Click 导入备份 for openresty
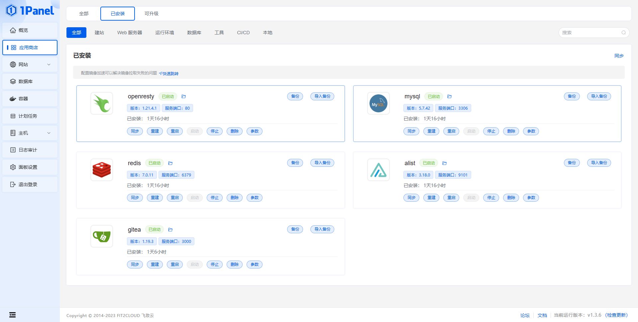 click(322, 96)
